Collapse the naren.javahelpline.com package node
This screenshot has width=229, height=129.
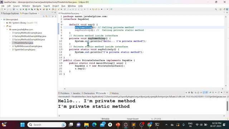click(7, 29)
